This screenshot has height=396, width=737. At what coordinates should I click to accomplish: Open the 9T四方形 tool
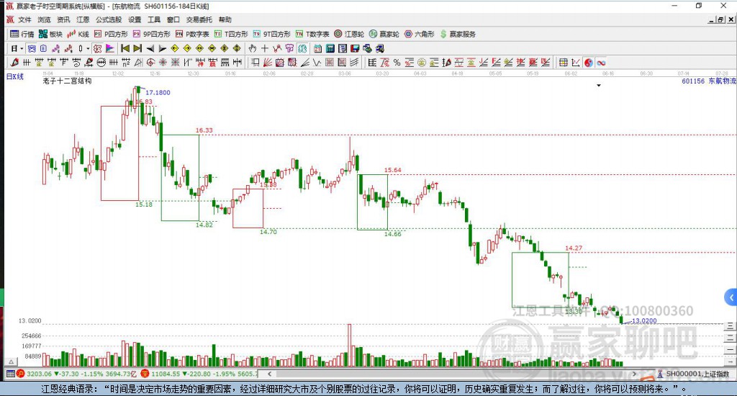click(x=271, y=34)
